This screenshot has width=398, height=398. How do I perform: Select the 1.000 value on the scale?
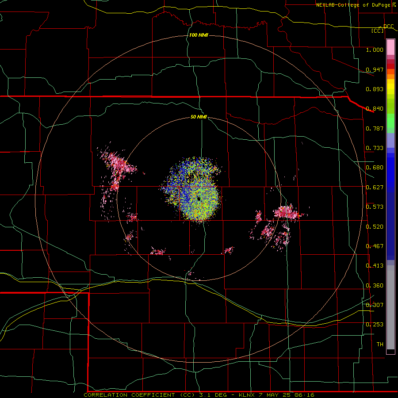375,50
